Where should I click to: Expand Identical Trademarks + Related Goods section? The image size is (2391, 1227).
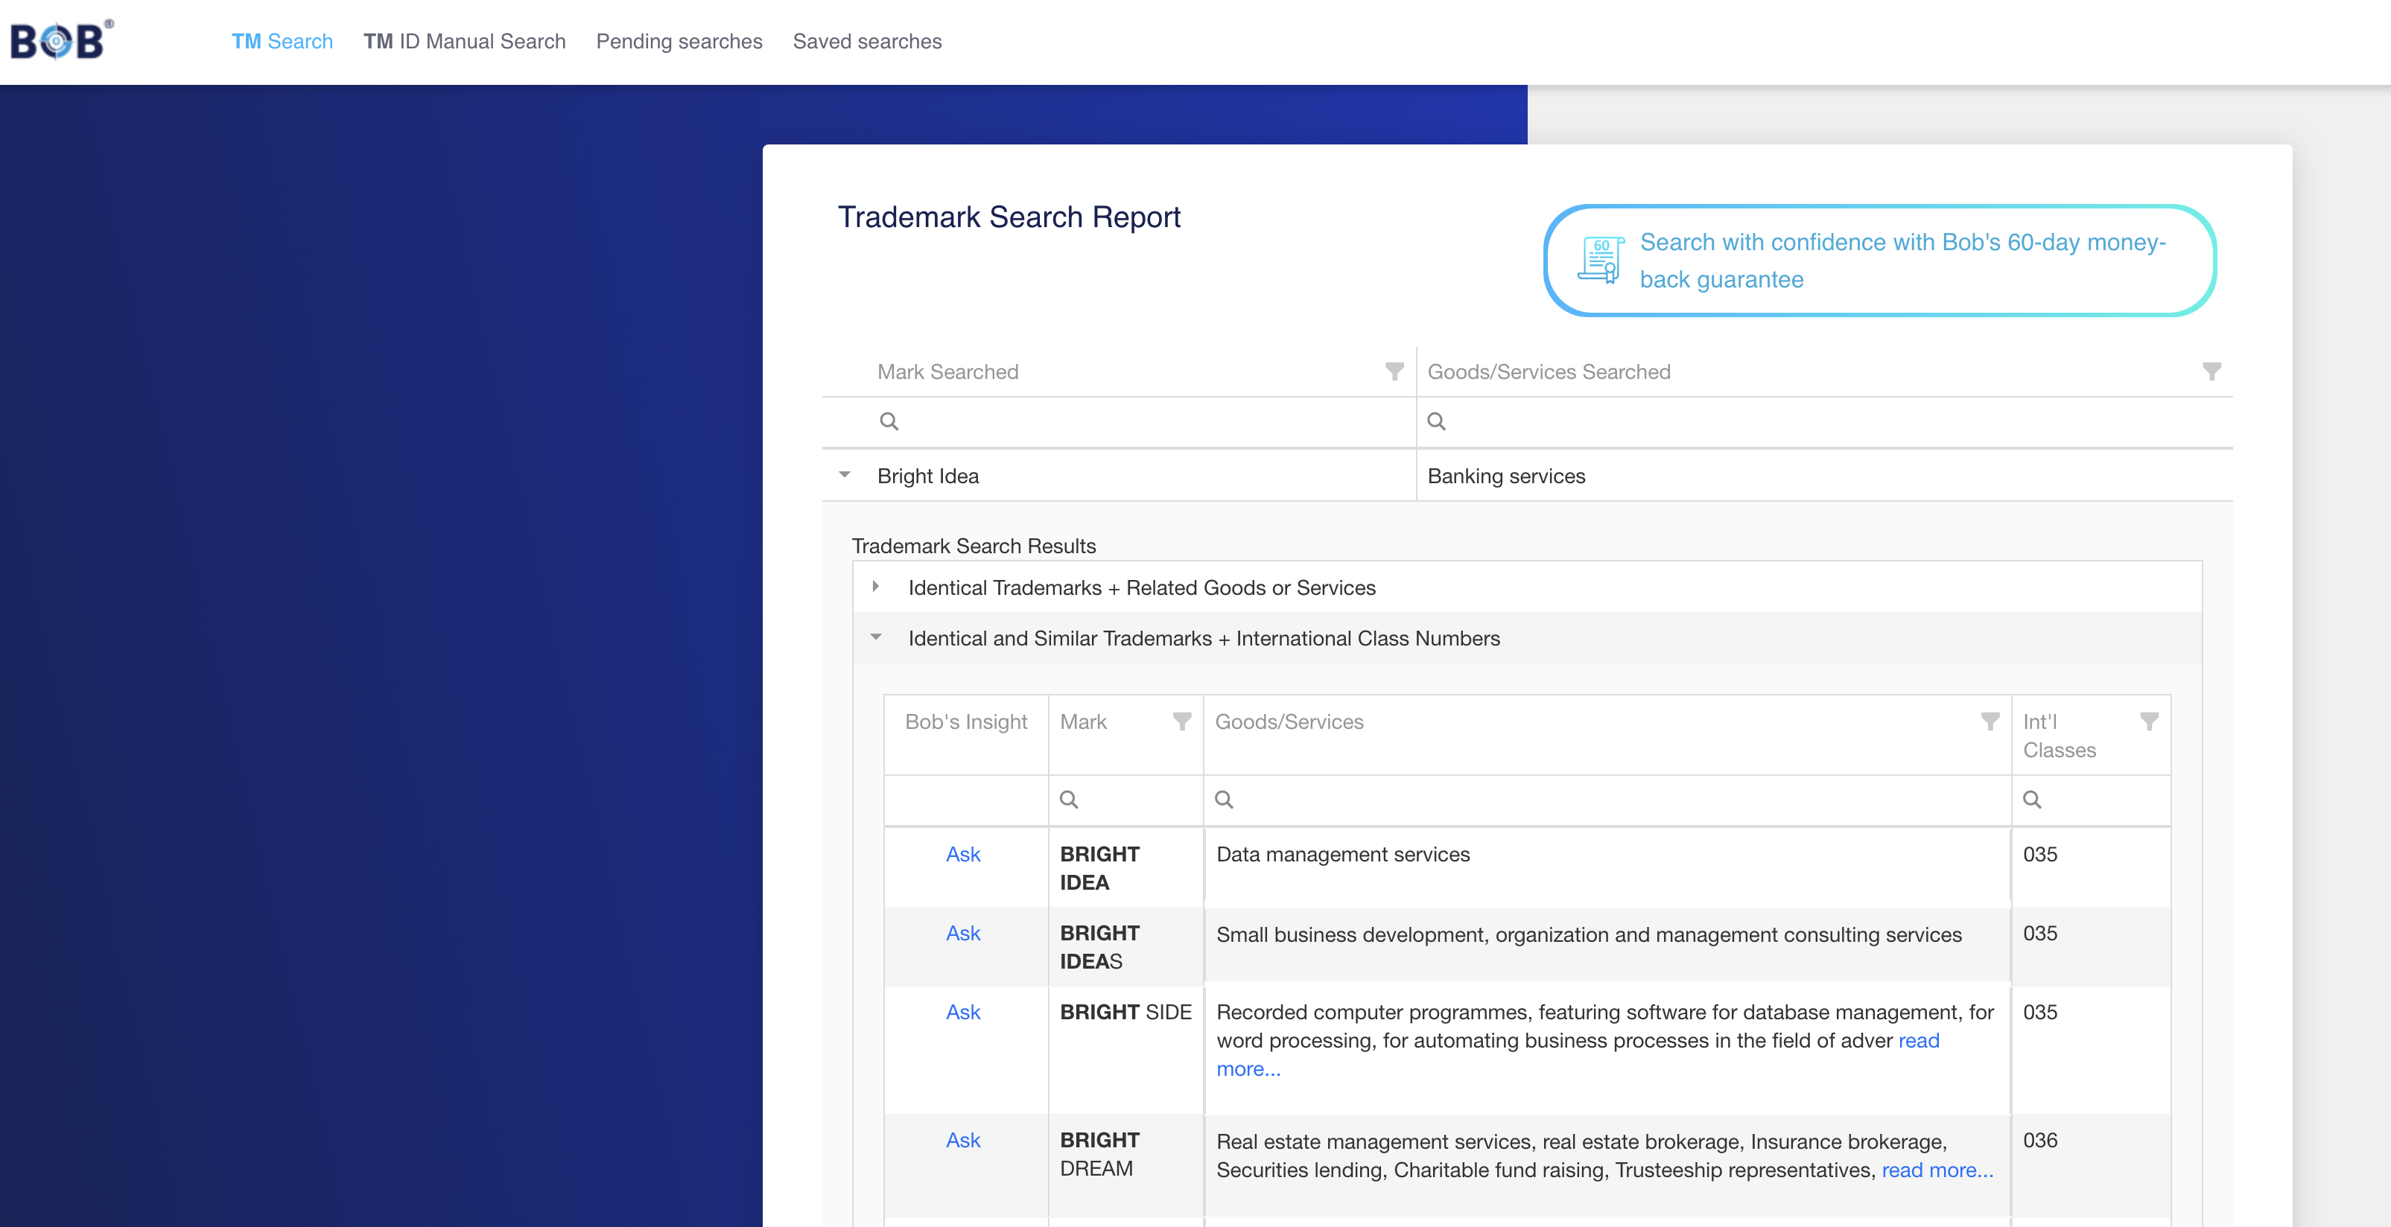(x=876, y=585)
